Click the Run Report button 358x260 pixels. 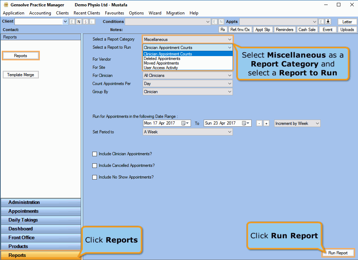click(x=338, y=253)
